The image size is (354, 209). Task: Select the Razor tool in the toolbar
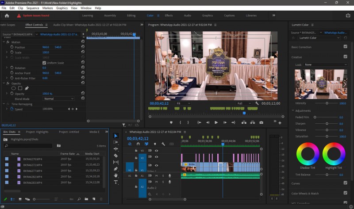point(116,156)
